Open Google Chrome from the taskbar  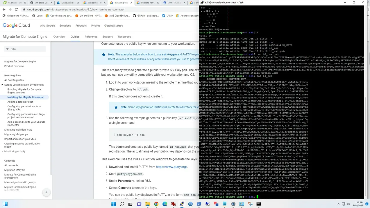click(156, 204)
